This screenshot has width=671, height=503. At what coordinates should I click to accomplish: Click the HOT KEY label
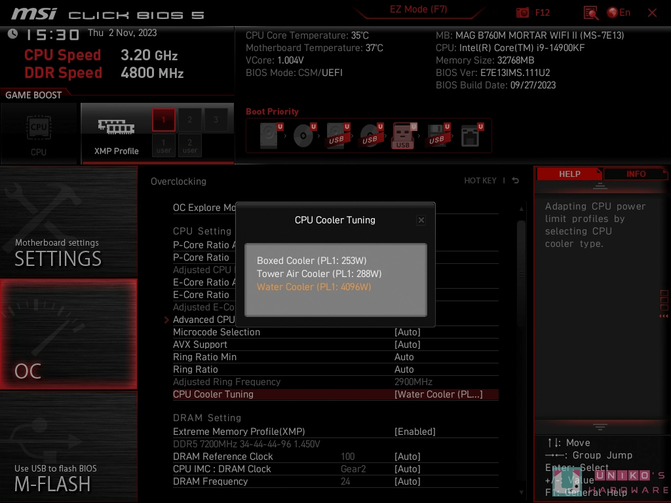pos(480,181)
